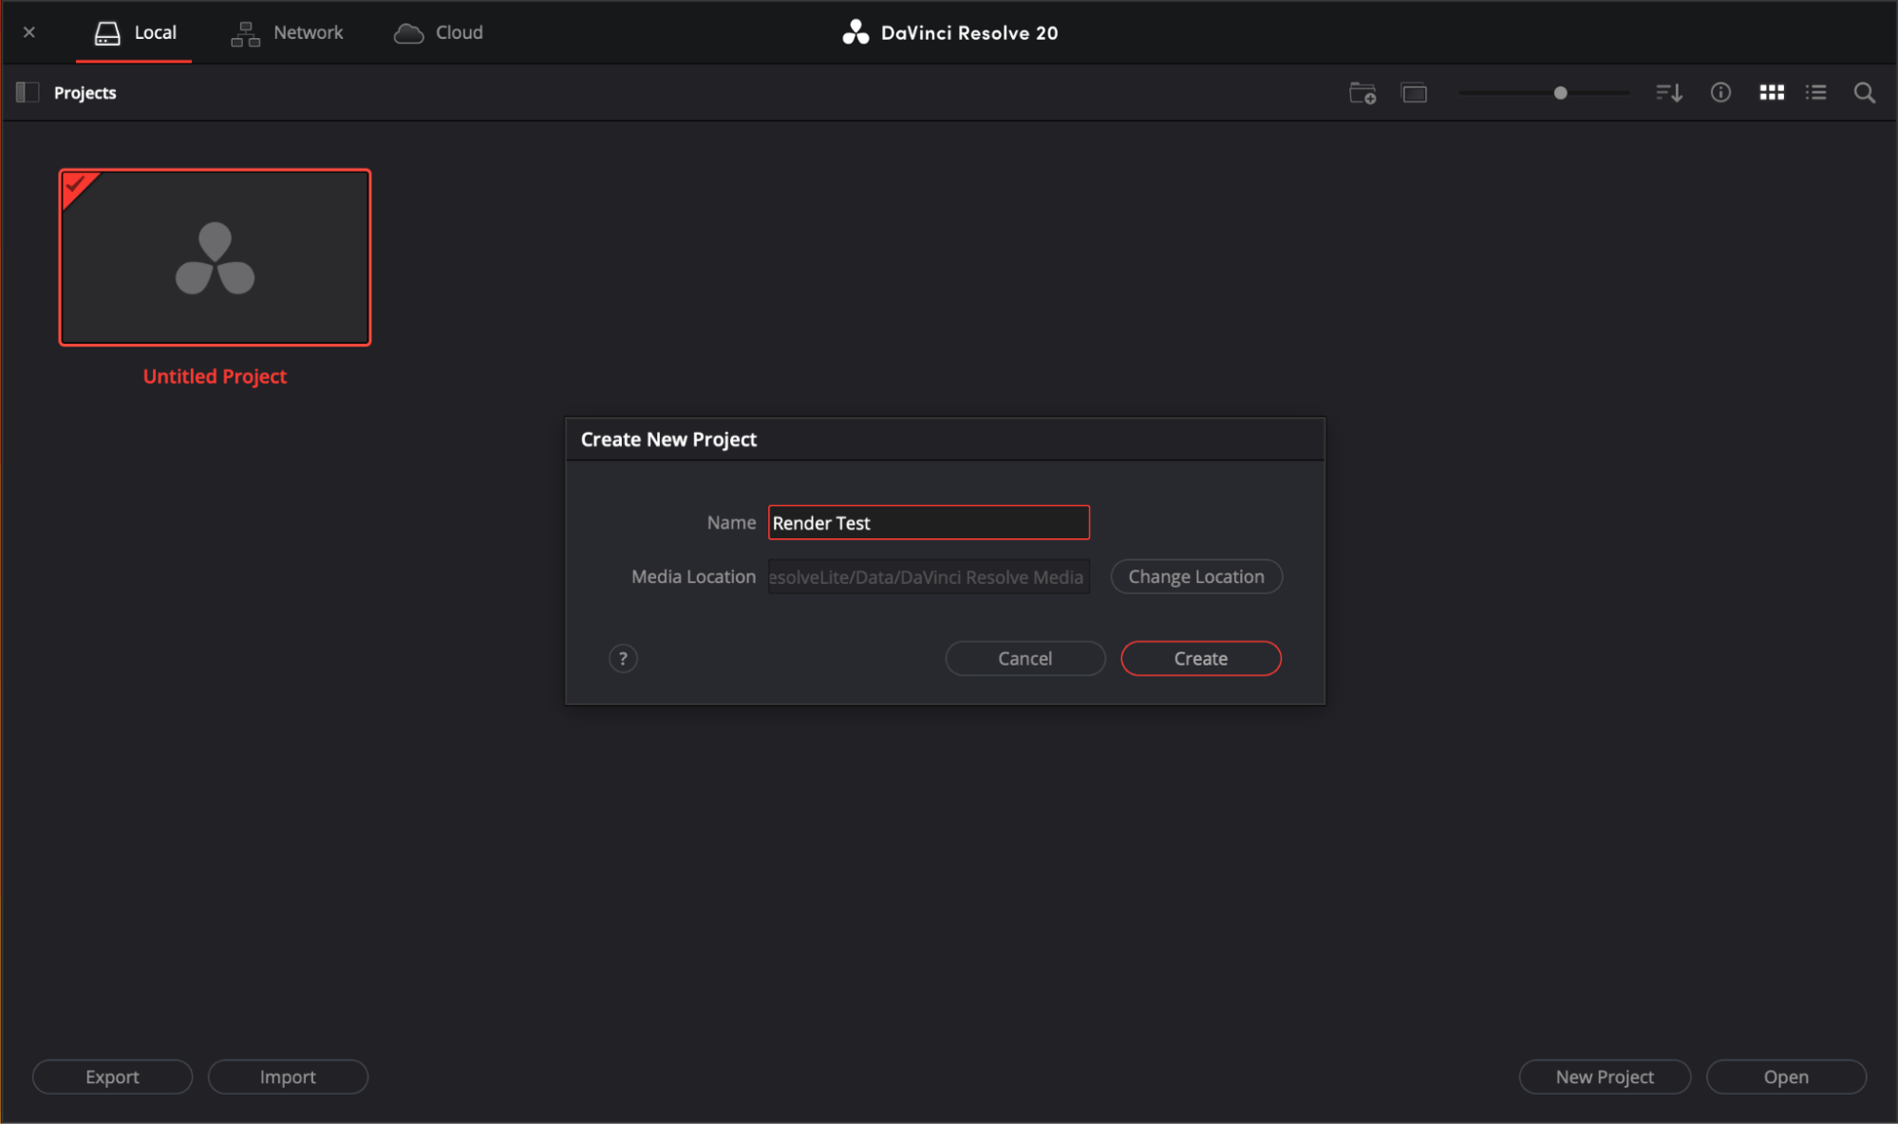Switch to grid thumbnail view
The image size is (1898, 1124).
pyautogui.click(x=1771, y=93)
